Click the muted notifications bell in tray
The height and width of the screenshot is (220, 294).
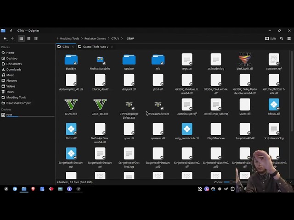click(x=200, y=189)
